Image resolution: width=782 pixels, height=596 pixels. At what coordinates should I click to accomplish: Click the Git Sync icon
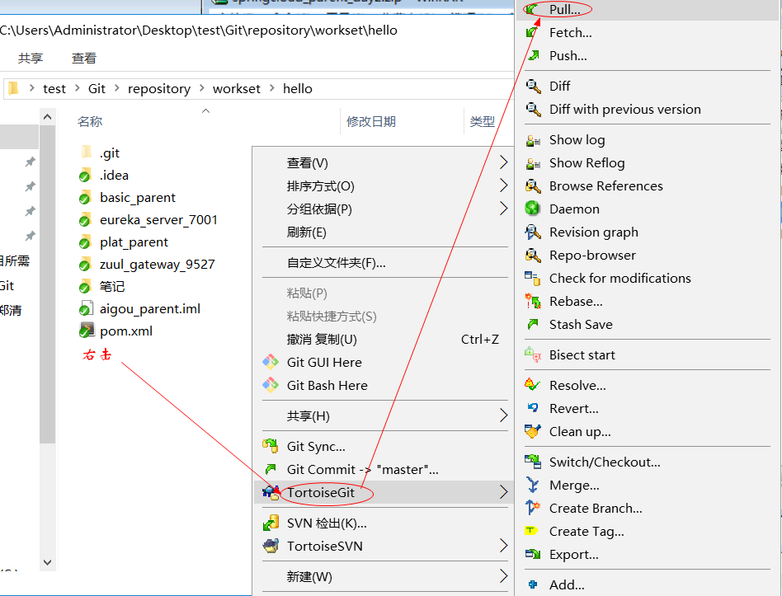click(271, 446)
